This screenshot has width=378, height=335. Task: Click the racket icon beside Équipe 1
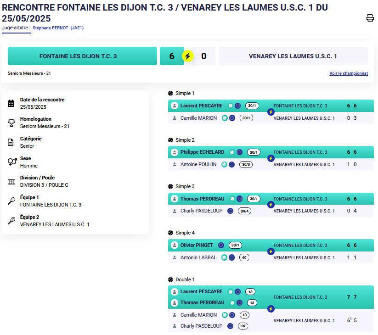click(11, 201)
